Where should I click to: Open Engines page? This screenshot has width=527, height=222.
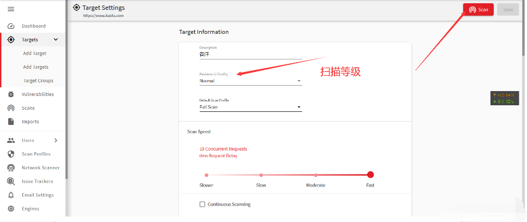point(31,208)
